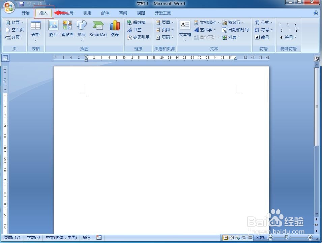
Task: Toggle the ruler view button above scrollbar
Action: [317, 58]
